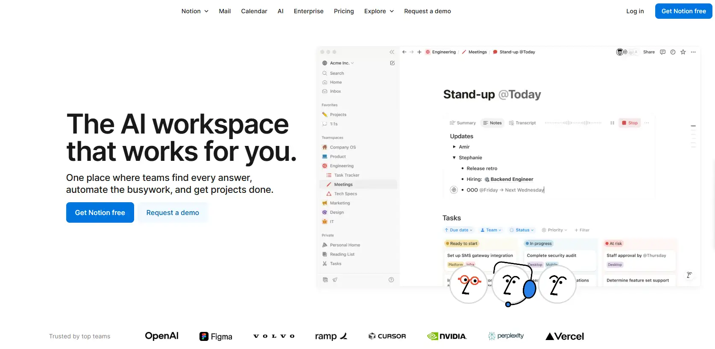Open the Priority filter dropdown
Viewport: 715px width, 349px height.
pos(554,230)
